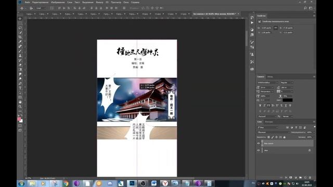Select the Rectangular Marquee tool
333x187 pixels.
click(20, 23)
